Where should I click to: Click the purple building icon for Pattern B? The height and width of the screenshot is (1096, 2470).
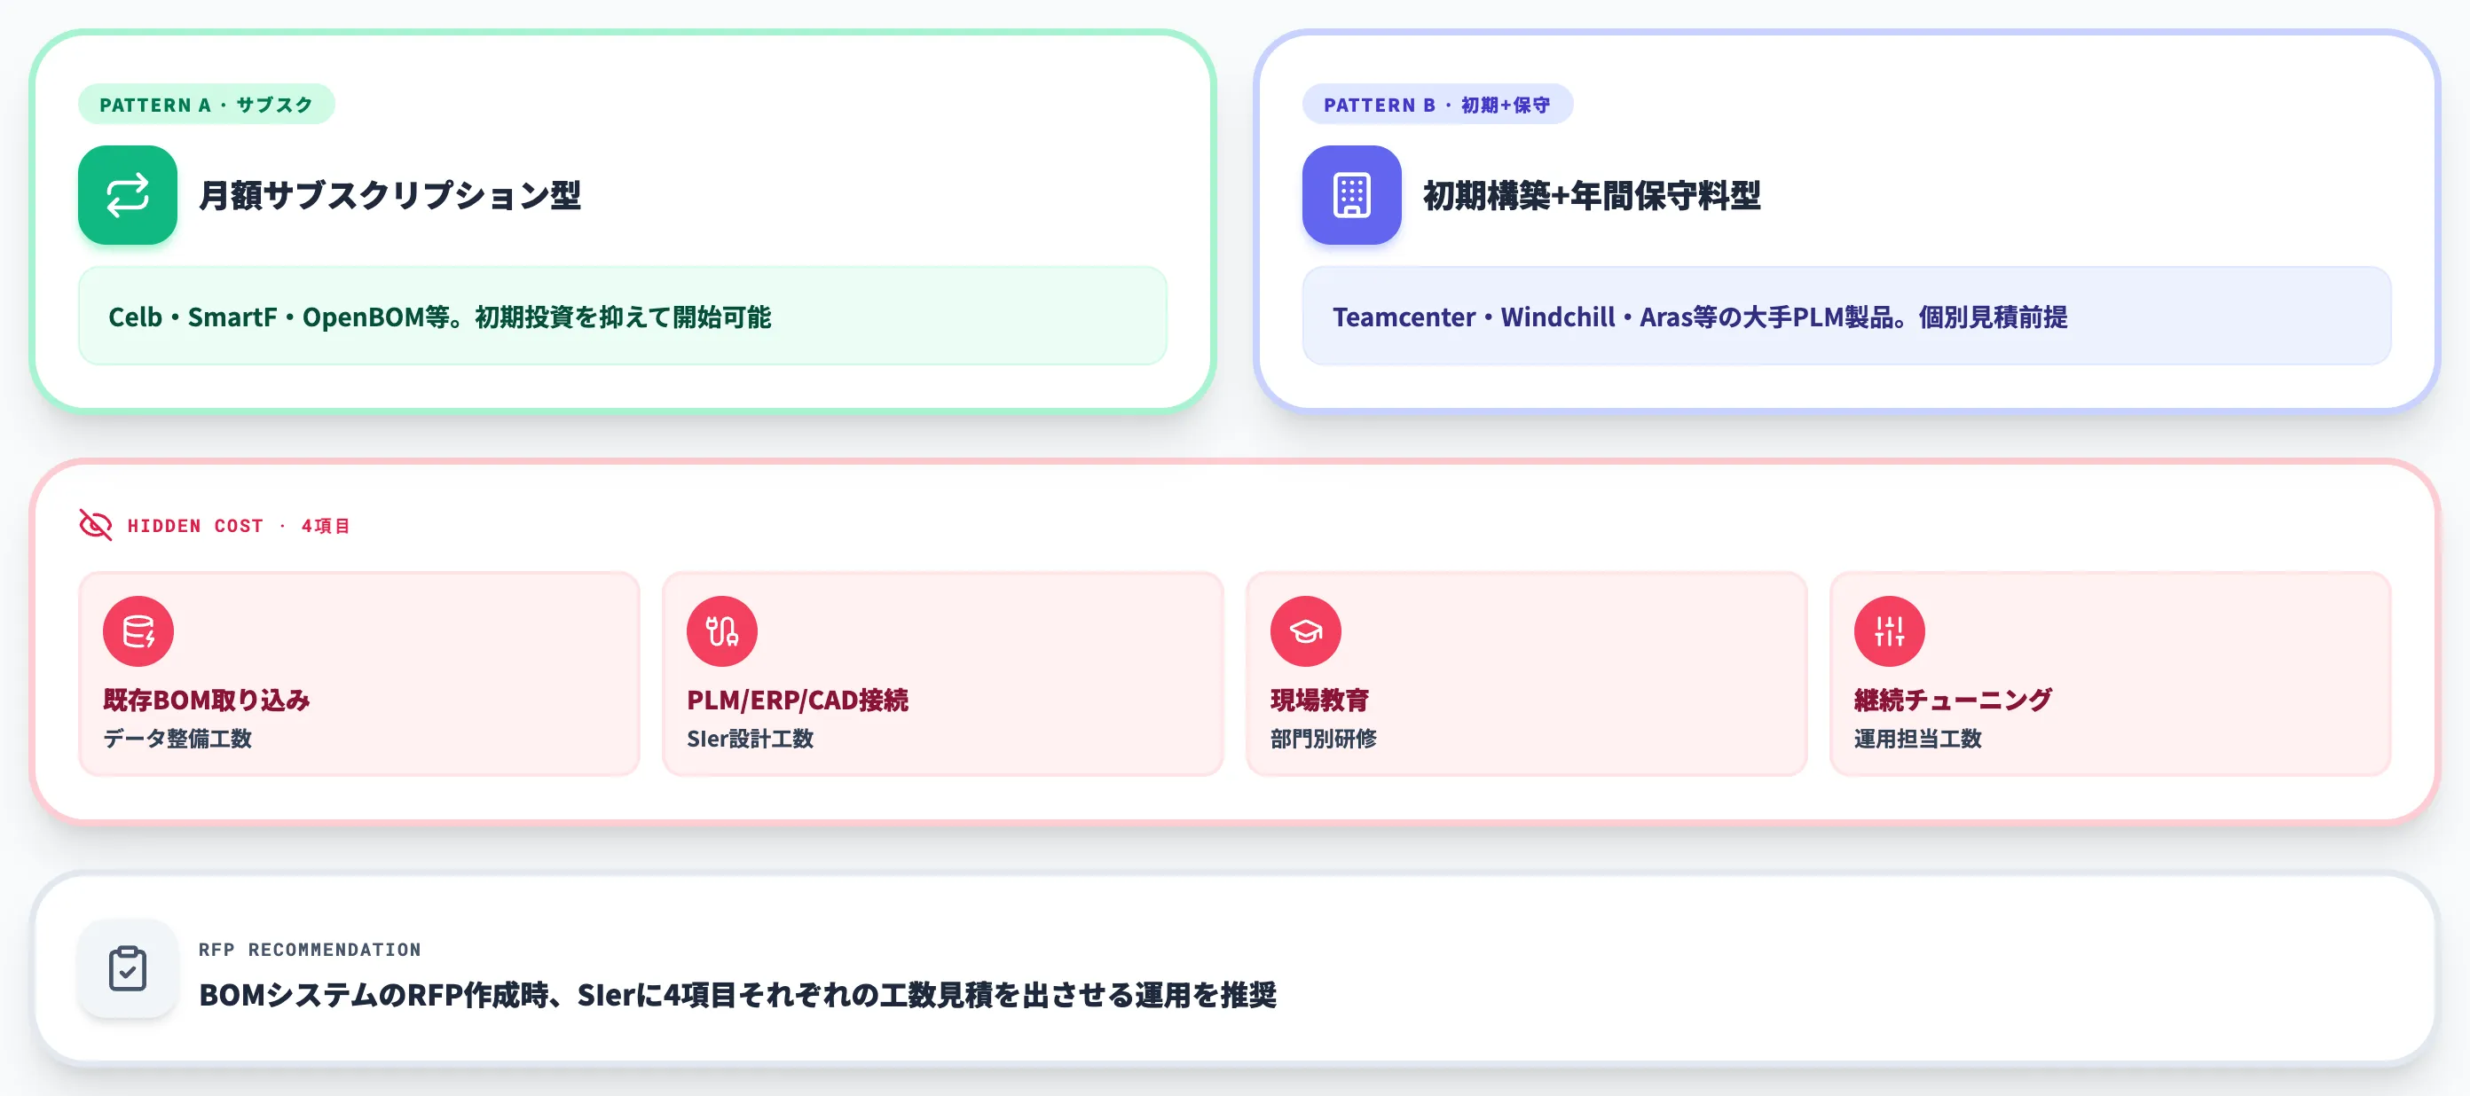pyautogui.click(x=1351, y=195)
